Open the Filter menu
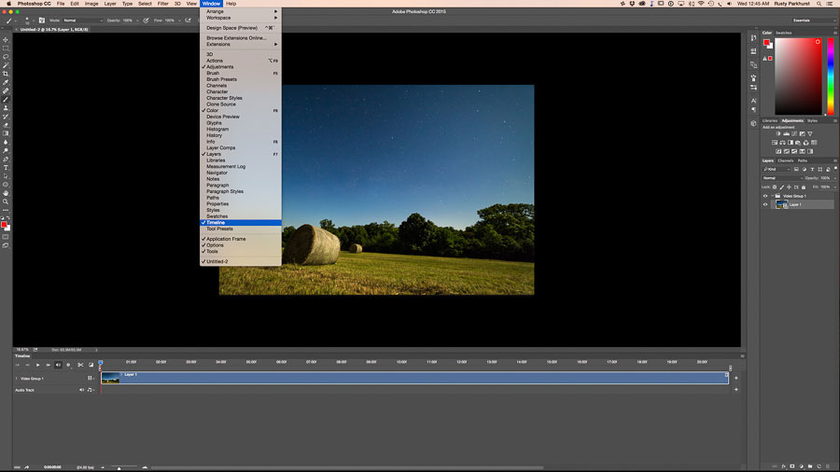Image resolution: width=840 pixels, height=472 pixels. [162, 4]
